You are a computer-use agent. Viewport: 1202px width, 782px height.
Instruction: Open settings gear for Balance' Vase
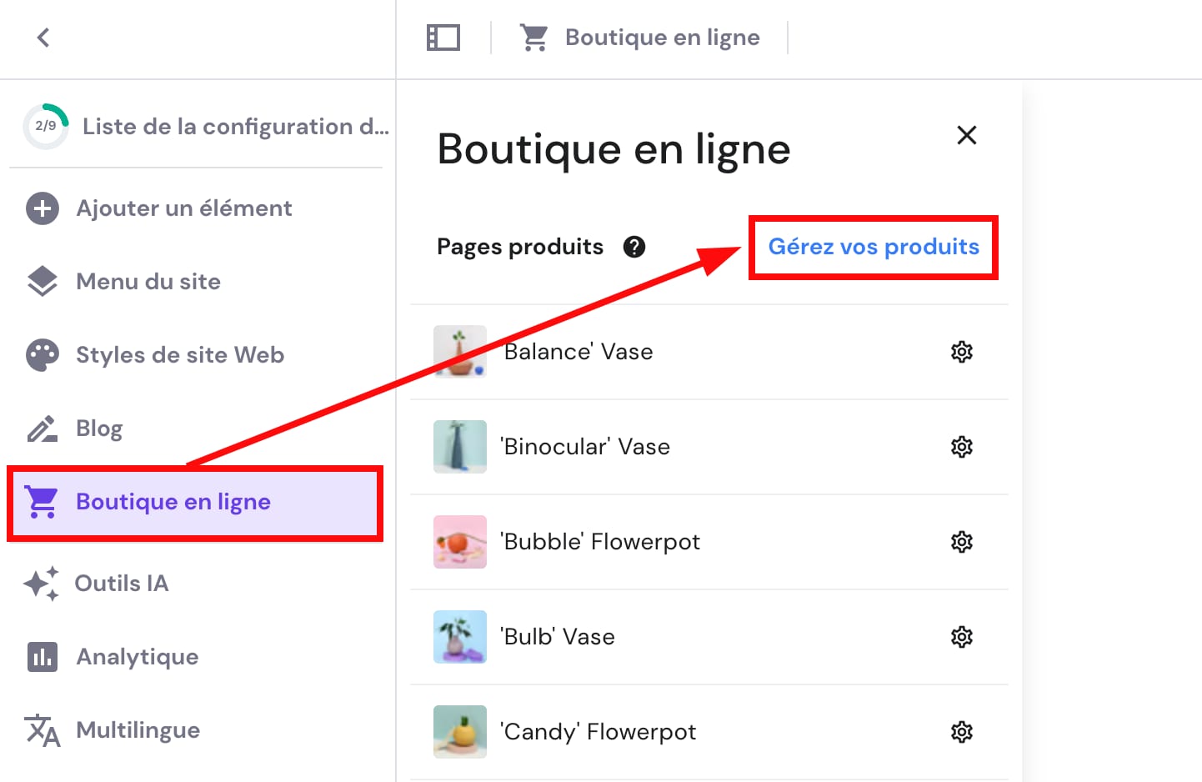(x=961, y=352)
